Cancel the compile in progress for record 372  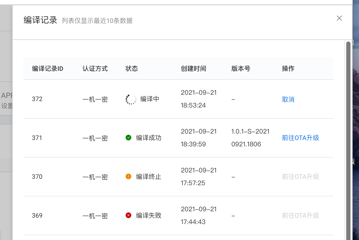tap(288, 99)
